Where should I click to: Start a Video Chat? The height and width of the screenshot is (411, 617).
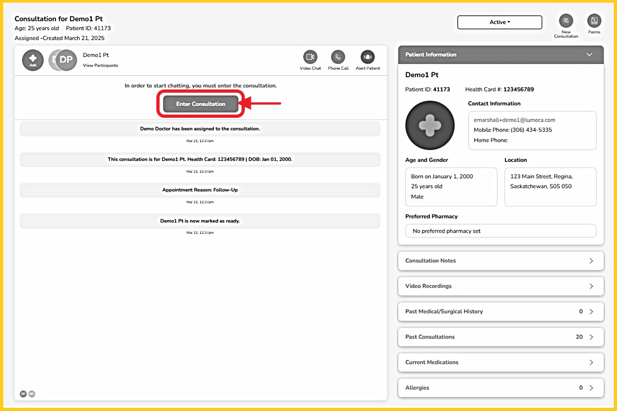(x=310, y=57)
